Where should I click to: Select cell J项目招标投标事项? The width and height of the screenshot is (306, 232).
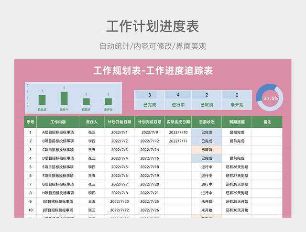point(58,210)
